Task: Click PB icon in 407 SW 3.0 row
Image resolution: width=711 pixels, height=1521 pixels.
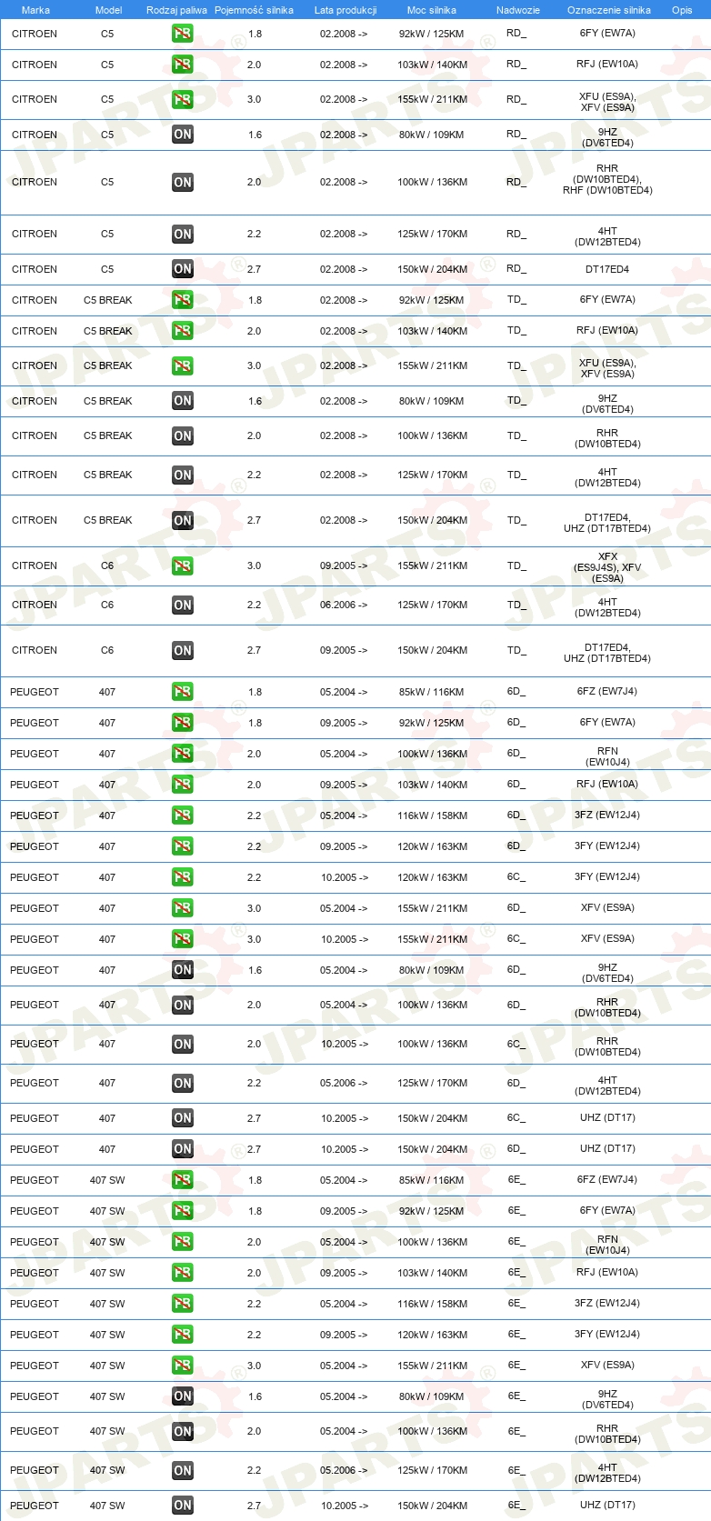Action: tap(183, 1366)
